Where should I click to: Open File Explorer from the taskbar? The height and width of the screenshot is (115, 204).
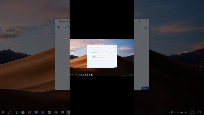[62, 112]
